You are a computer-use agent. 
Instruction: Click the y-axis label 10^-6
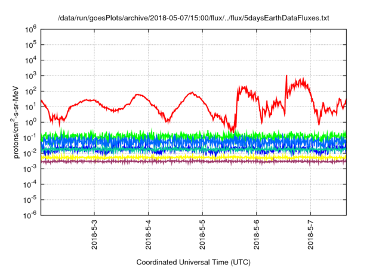click(30, 215)
